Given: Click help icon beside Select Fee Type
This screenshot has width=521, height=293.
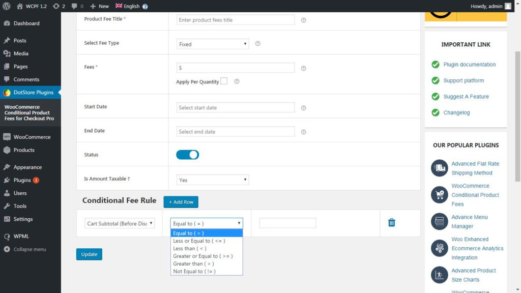Looking at the screenshot, I should [x=257, y=44].
